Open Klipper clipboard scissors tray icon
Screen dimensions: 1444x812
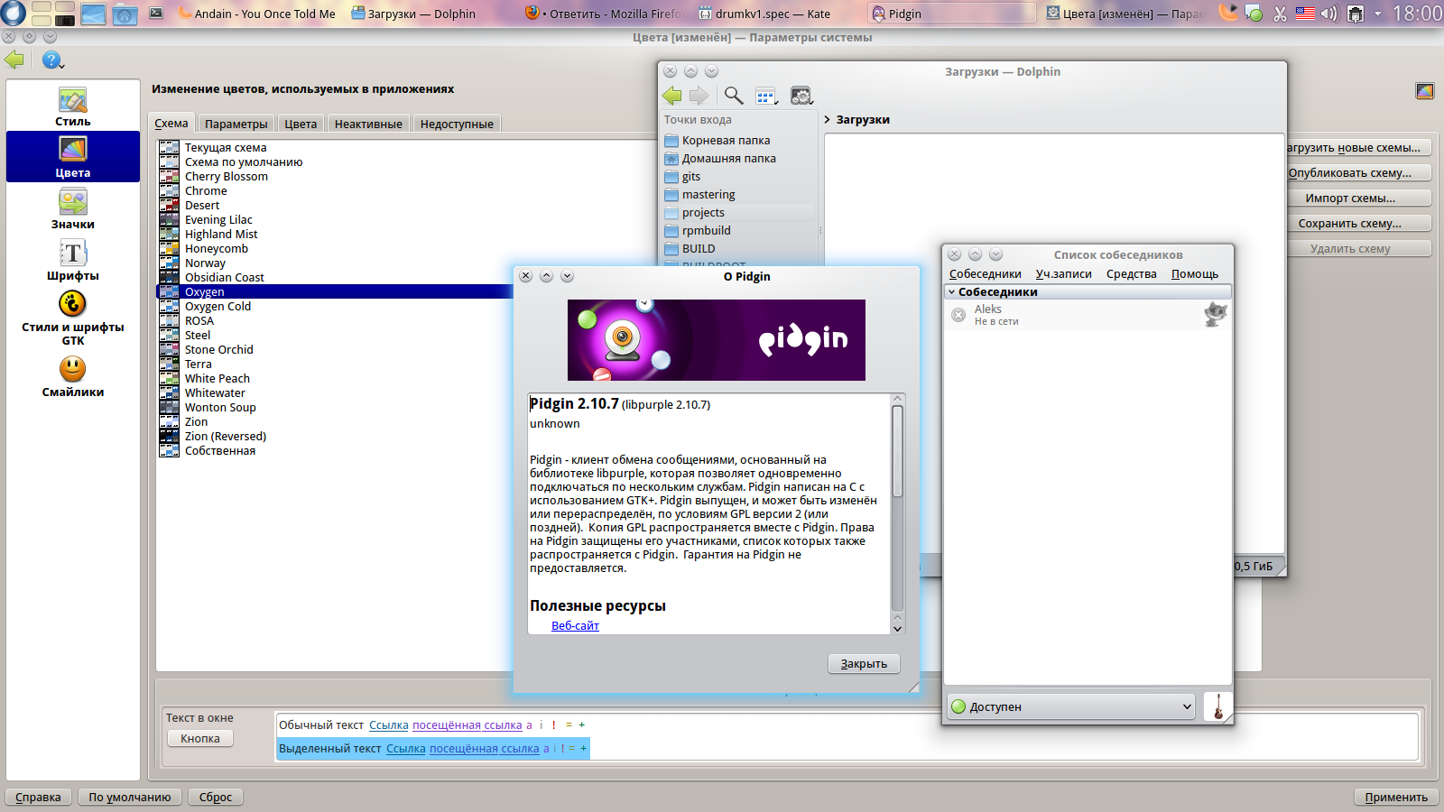click(1280, 14)
